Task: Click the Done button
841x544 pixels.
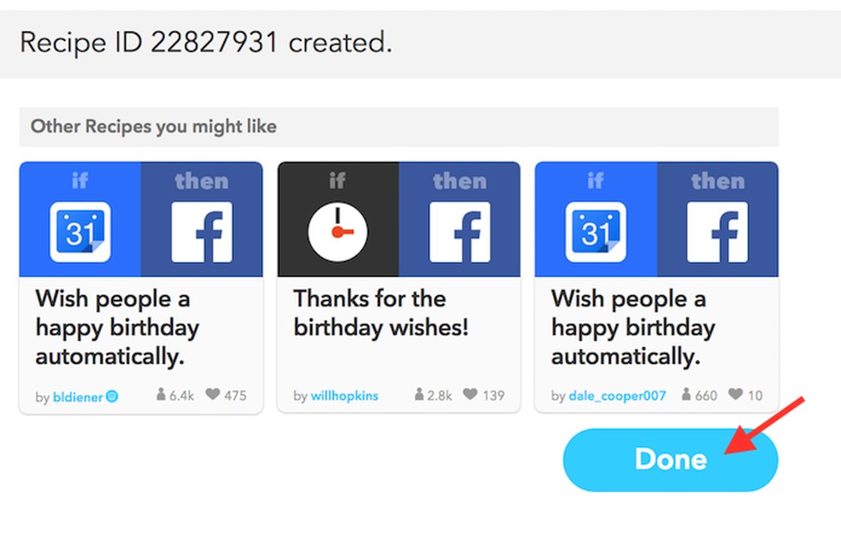Action: pyautogui.click(x=669, y=459)
